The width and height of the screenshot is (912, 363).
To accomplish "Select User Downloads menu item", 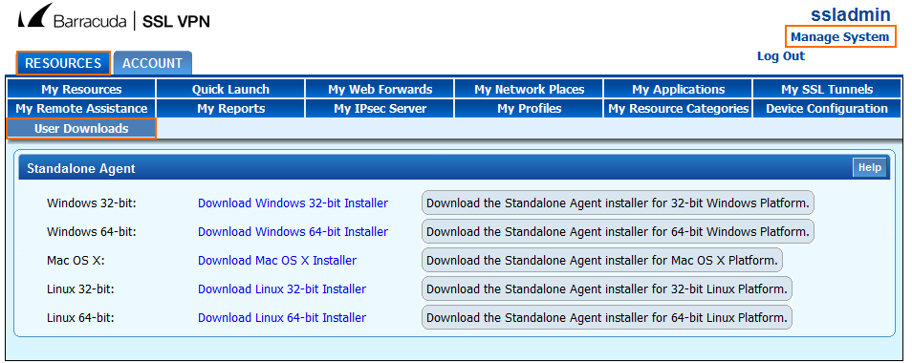I will [x=81, y=128].
